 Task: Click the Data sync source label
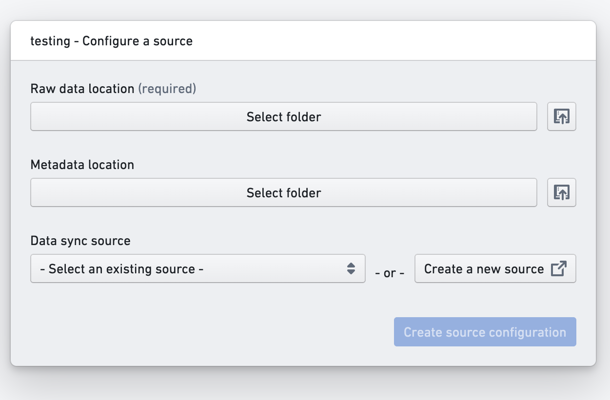(x=80, y=241)
